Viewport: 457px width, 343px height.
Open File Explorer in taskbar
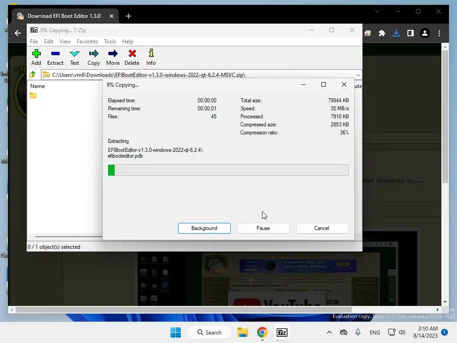242,332
